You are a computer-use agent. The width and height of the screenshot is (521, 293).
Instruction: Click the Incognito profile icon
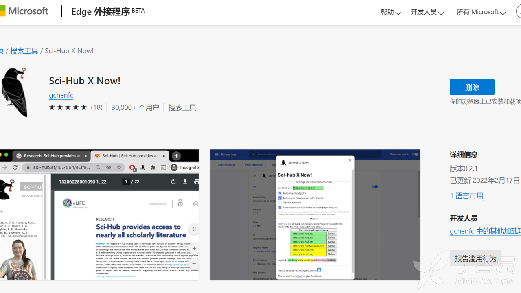(x=175, y=168)
